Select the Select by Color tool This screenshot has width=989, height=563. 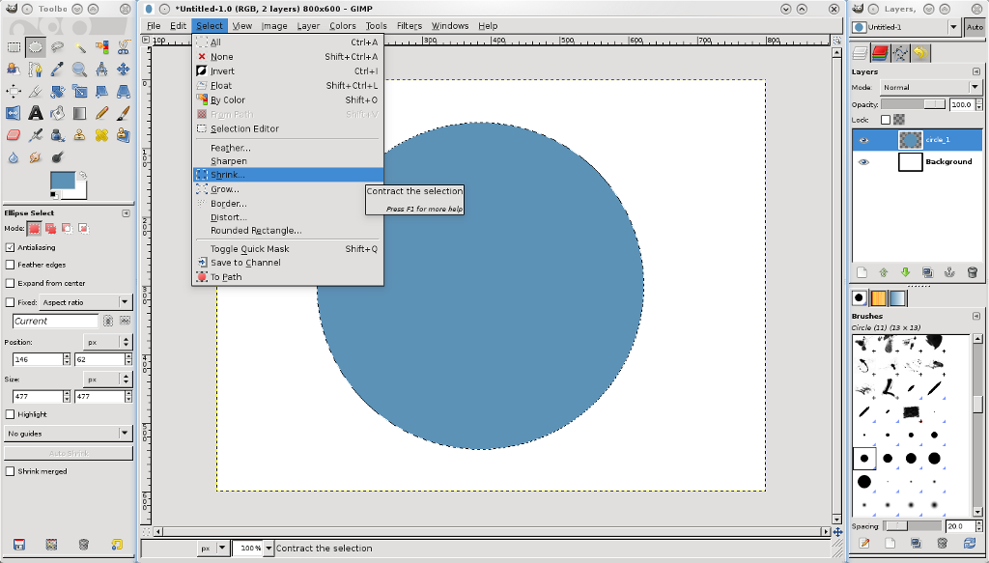pos(101,47)
